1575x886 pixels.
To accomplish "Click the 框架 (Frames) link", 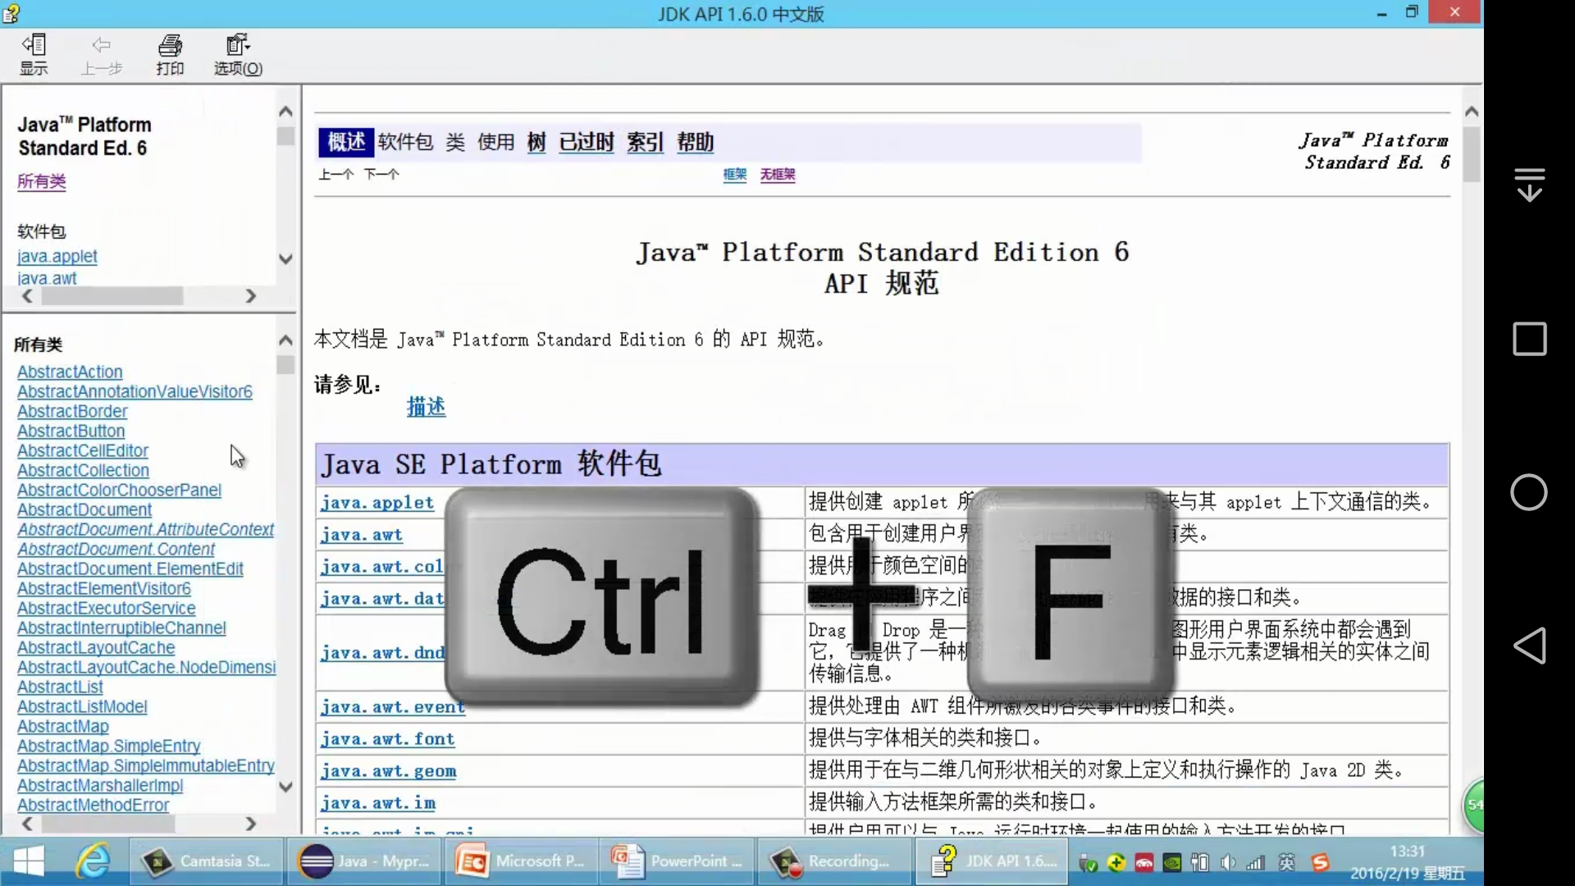I will [735, 174].
